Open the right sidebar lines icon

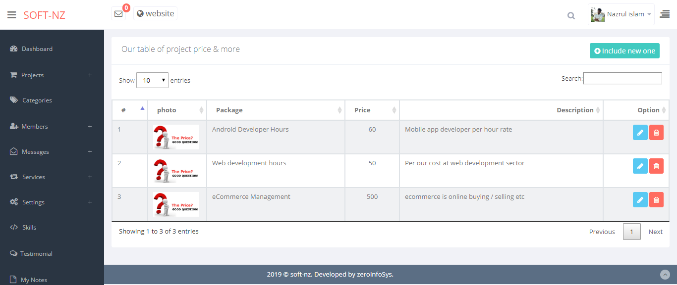(x=665, y=14)
